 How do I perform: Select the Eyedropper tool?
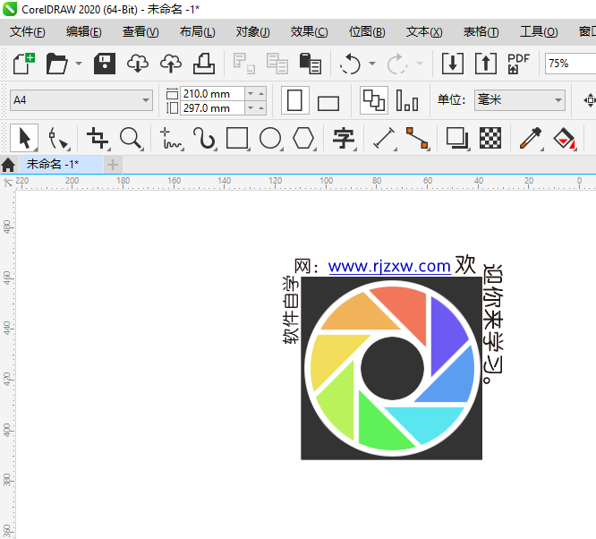531,138
